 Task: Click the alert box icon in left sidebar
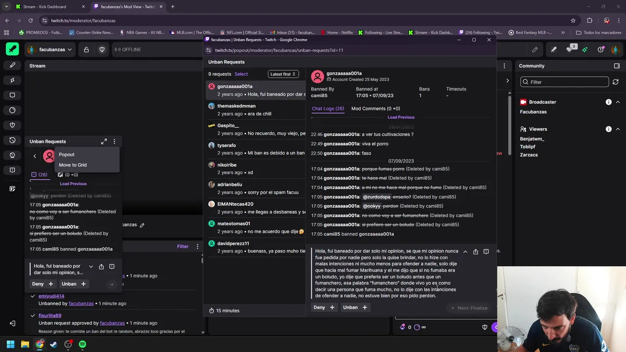pos(13,170)
